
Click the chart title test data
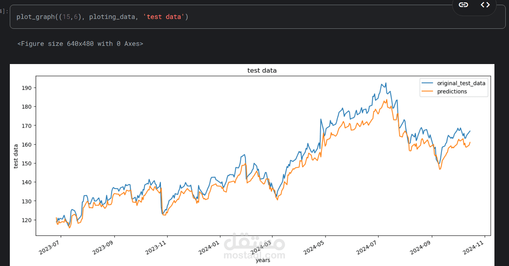coord(262,71)
